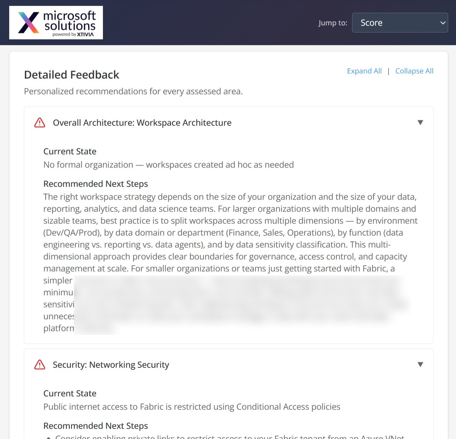
Task: Click the 'Public internet access to Fabric' text
Action: 192,407
